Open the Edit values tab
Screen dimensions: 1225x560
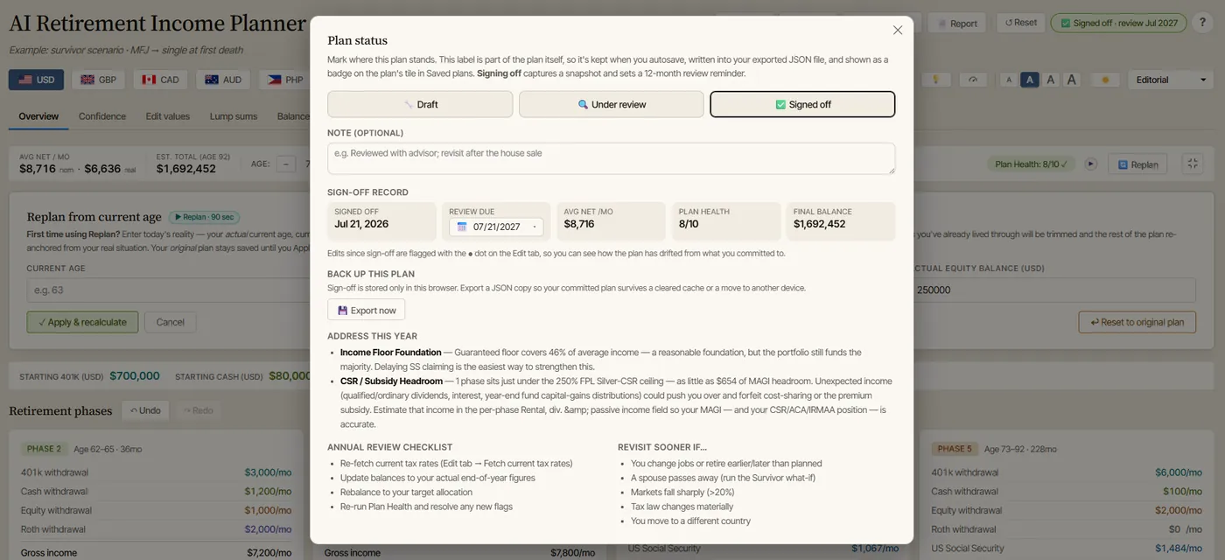168,116
